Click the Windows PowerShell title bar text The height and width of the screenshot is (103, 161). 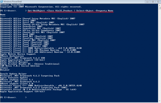tap(13, 2)
